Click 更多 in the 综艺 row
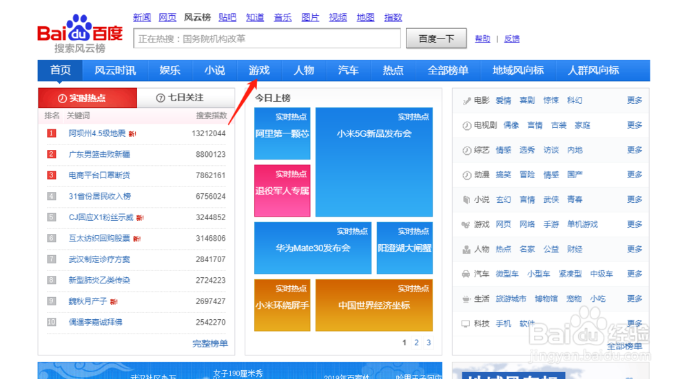Viewport: 689px width, 379px height. pyautogui.click(x=635, y=150)
